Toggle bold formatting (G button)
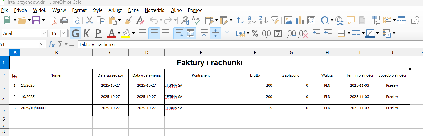This screenshot has height=136, width=423. (x=75, y=33)
